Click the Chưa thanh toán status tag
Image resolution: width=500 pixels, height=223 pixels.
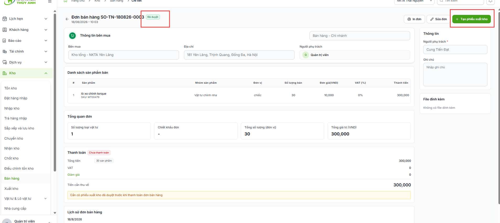coord(99,153)
